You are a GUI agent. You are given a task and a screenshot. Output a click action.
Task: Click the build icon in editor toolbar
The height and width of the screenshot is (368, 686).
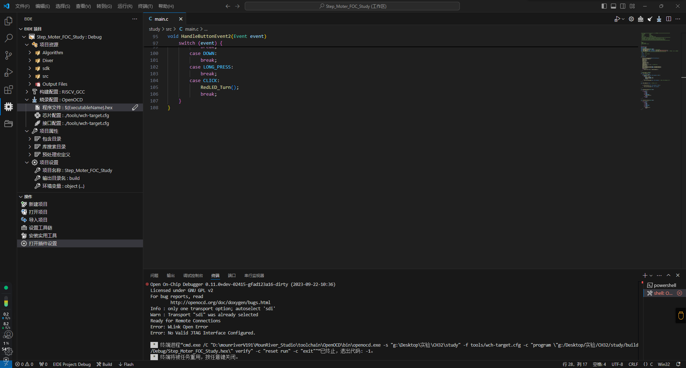pyautogui.click(x=641, y=19)
